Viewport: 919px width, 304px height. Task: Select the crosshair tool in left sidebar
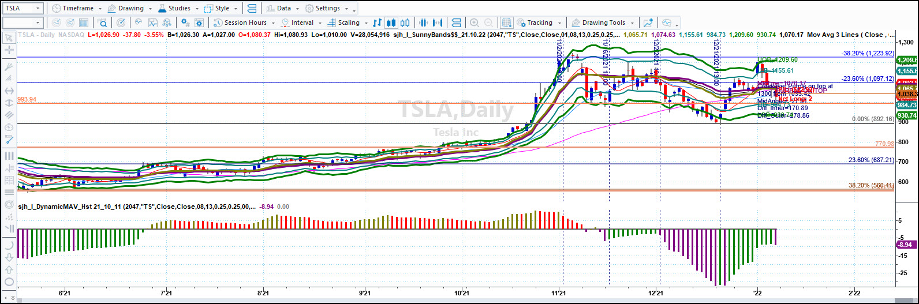(9, 50)
